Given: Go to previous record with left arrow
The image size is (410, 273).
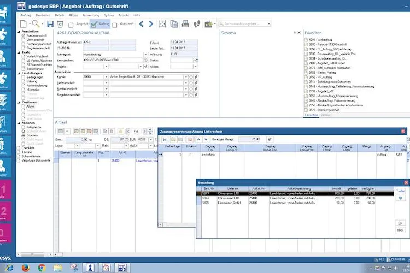Looking at the screenshot, I should (x=141, y=24).
